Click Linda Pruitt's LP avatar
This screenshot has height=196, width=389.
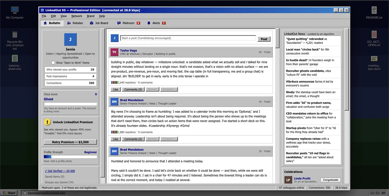click(x=288, y=180)
